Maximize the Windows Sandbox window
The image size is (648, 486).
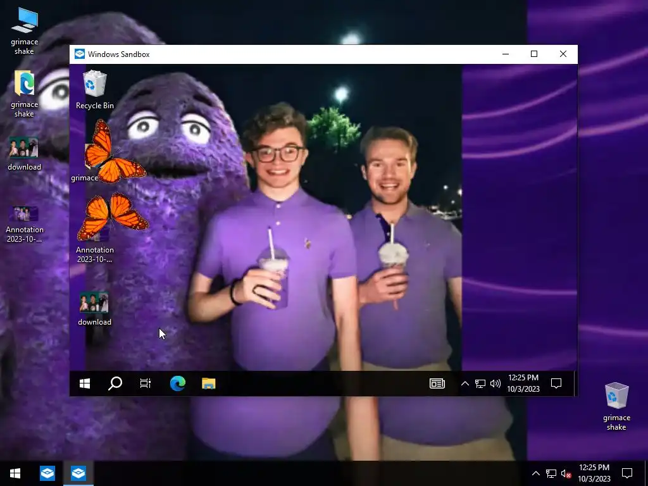534,54
